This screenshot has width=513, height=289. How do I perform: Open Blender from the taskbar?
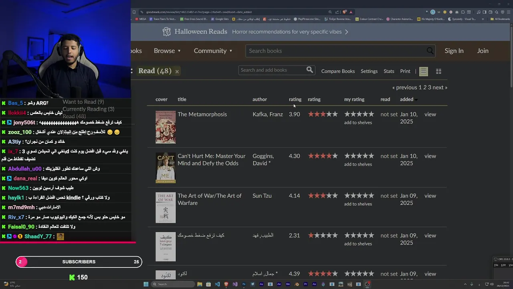297,284
